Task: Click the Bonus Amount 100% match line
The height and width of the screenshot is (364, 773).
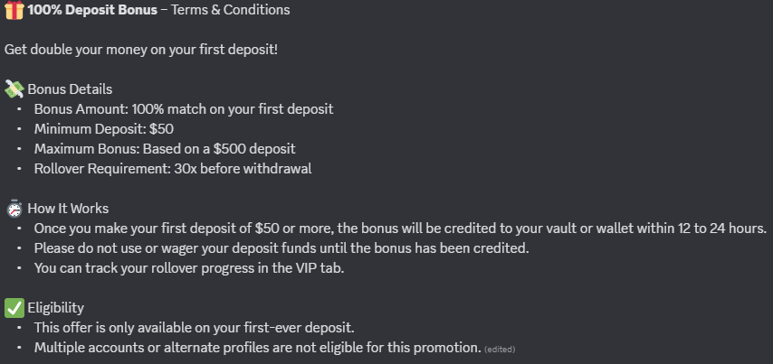Action: 184,109
